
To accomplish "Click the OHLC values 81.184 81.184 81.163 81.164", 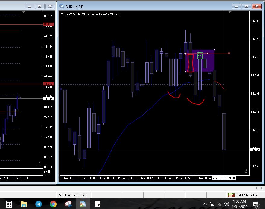I will pos(100,14).
